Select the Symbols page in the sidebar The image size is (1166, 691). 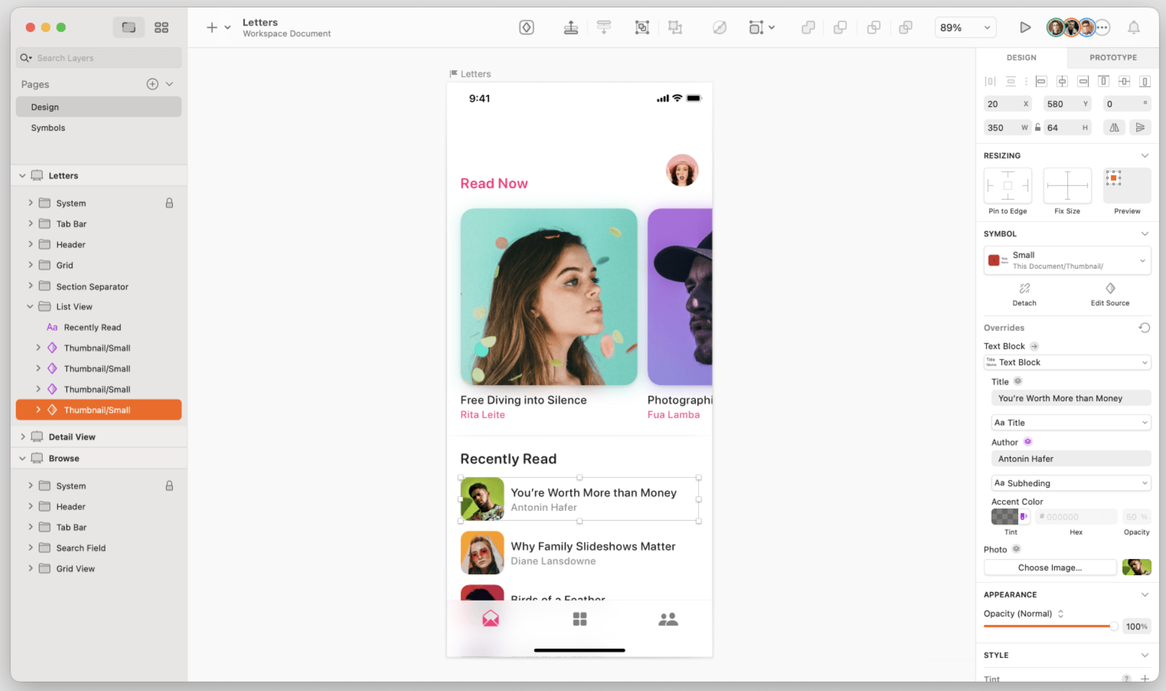click(48, 128)
